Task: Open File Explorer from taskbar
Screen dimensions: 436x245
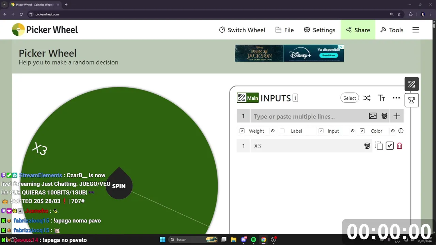Action: click(233, 240)
